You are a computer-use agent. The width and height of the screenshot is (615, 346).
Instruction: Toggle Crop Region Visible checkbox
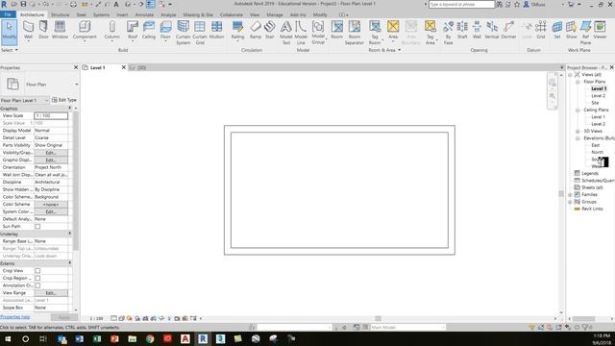click(x=37, y=278)
